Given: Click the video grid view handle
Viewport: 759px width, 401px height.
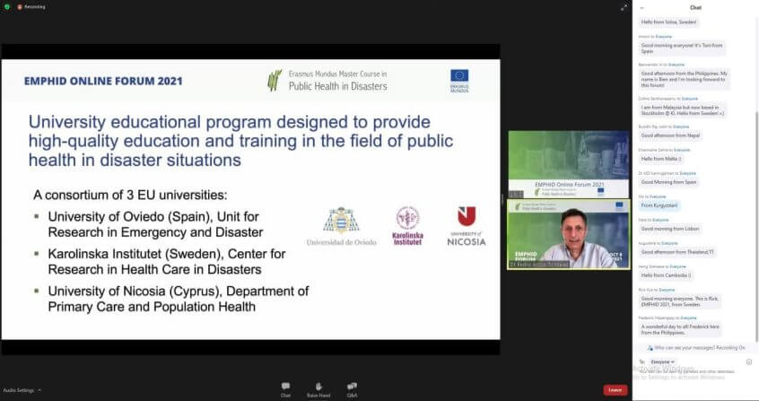Looking at the screenshot, I should tap(516, 194).
